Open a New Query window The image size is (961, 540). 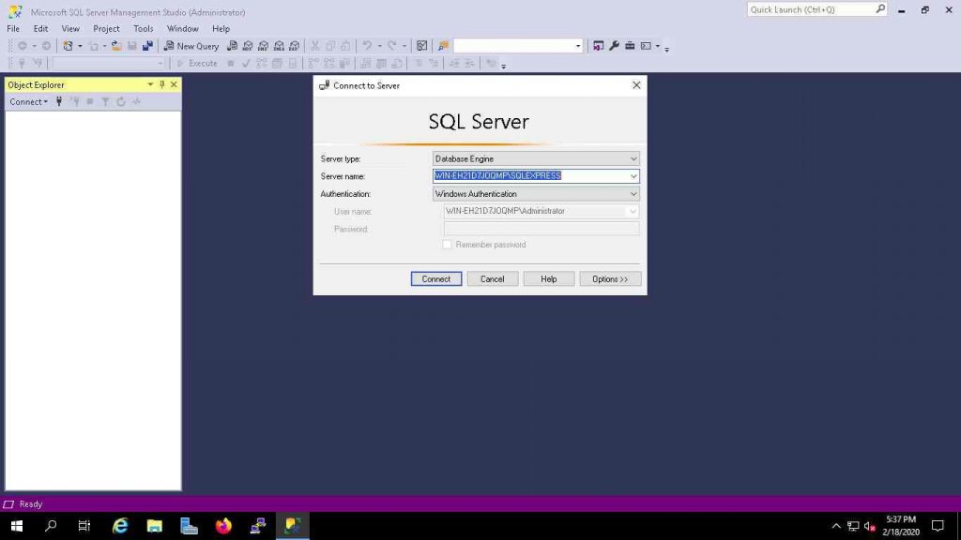(194, 45)
